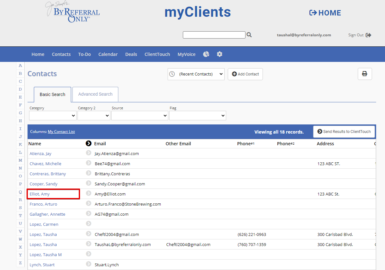Open contact Chavez, Michelle
The width and height of the screenshot is (385, 270).
tap(46, 164)
